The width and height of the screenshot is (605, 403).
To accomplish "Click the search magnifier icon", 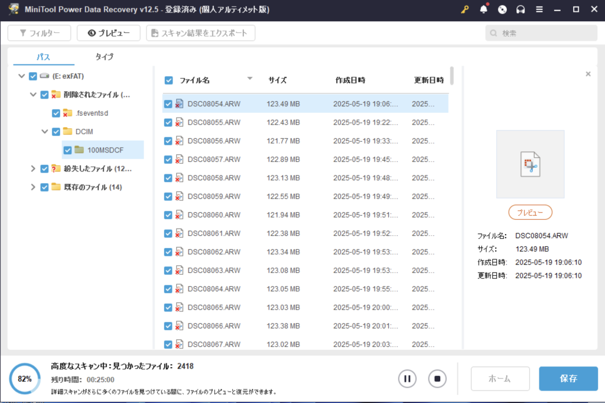I will click(x=493, y=33).
